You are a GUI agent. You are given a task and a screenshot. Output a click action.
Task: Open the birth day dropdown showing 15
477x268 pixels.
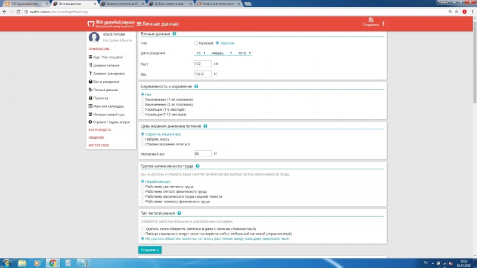coord(200,53)
